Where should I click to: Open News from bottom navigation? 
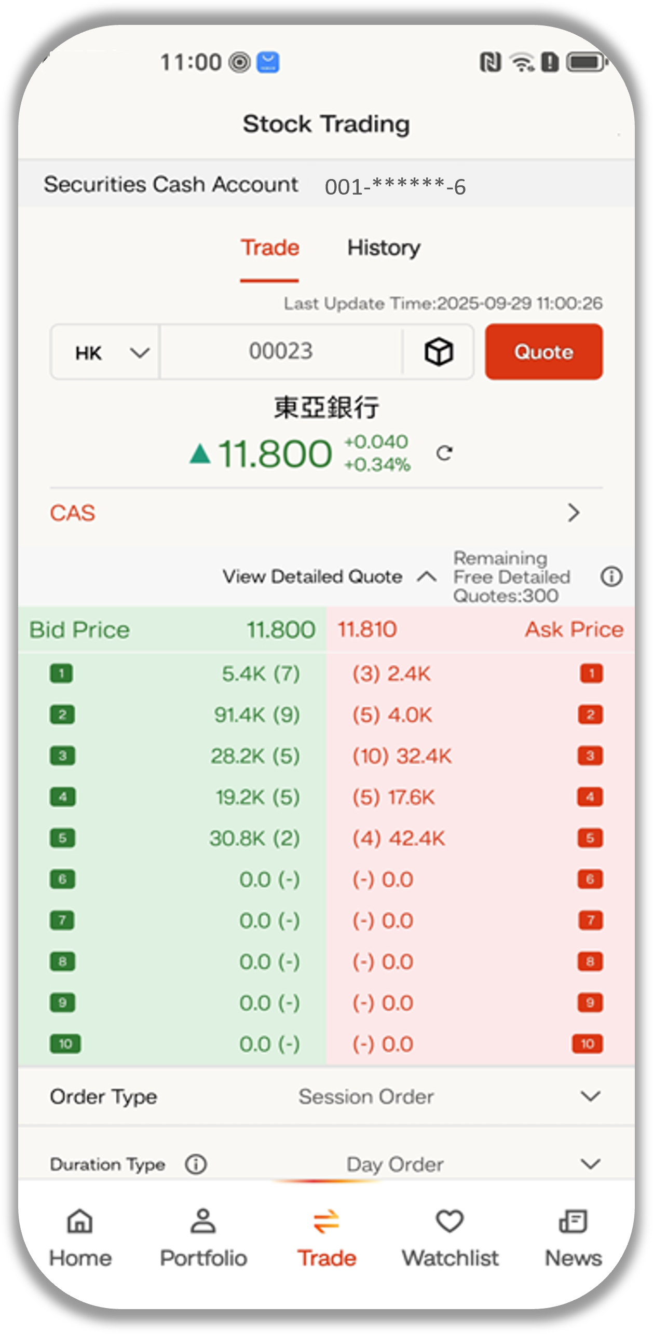[573, 1236]
